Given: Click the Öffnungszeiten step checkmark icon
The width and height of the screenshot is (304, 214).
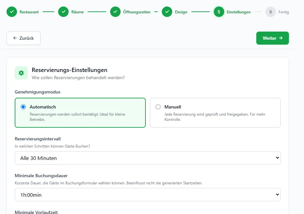Looking at the screenshot, I should pos(115,12).
